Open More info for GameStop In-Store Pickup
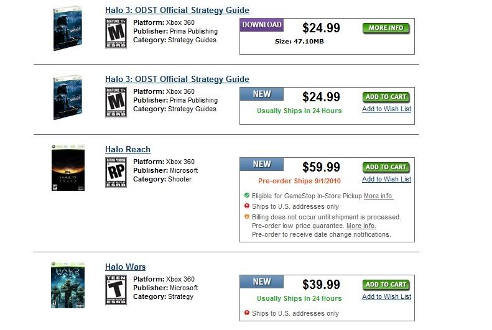This screenshot has height=330, width=492. tap(379, 196)
